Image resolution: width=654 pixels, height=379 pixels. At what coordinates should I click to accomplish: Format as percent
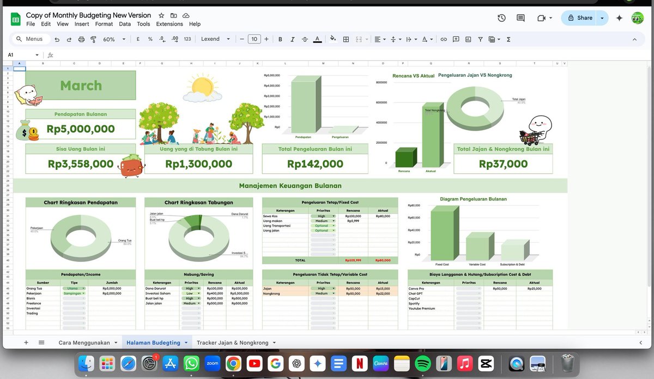pyautogui.click(x=150, y=39)
